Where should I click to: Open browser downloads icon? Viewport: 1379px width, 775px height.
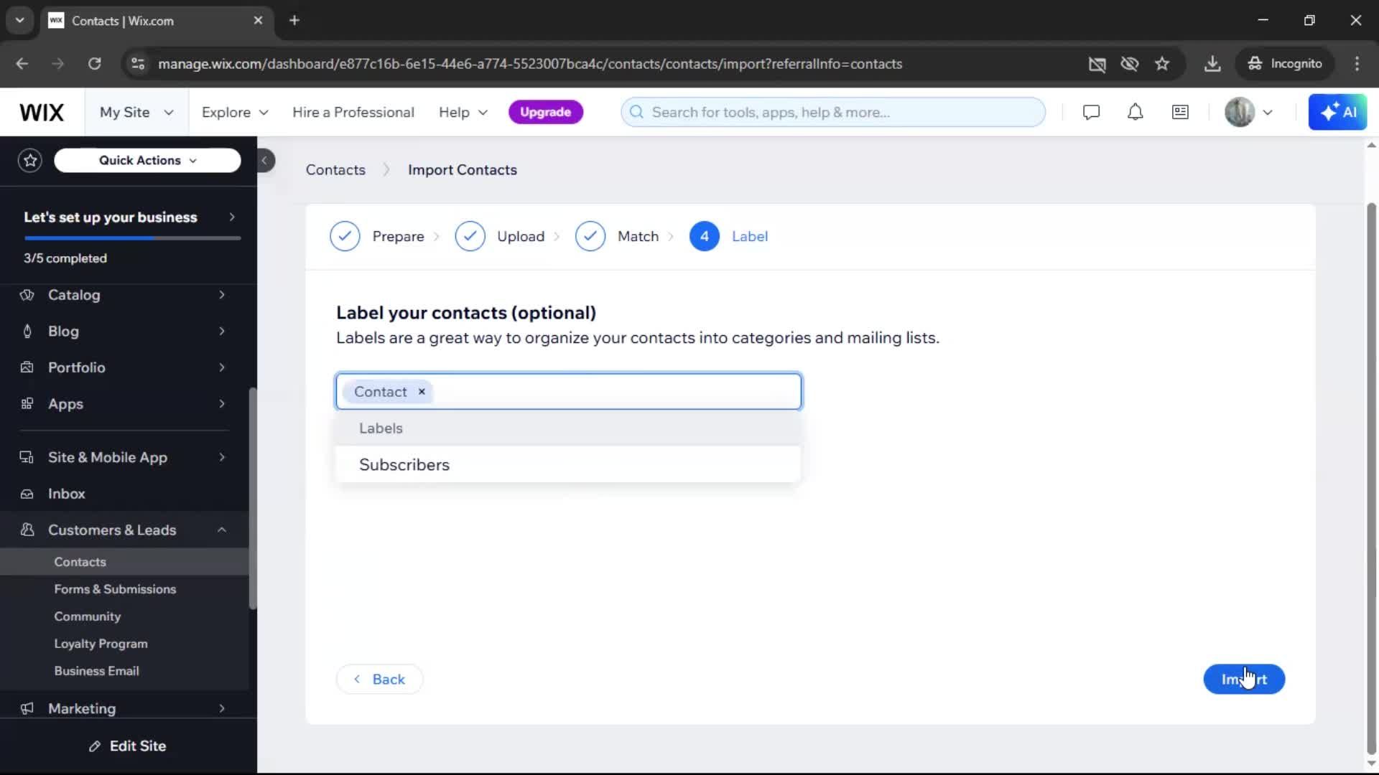[x=1212, y=63]
